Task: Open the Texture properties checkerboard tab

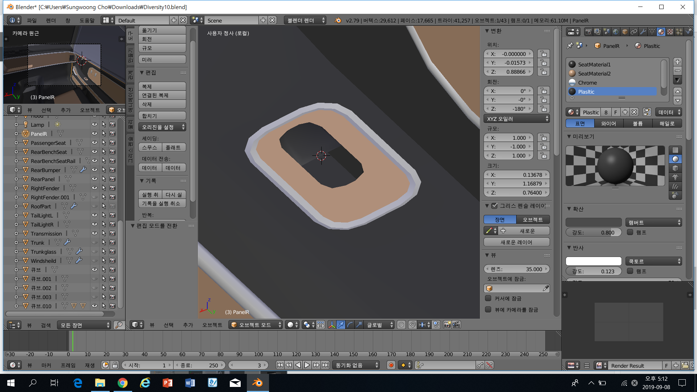Action: coord(670,32)
